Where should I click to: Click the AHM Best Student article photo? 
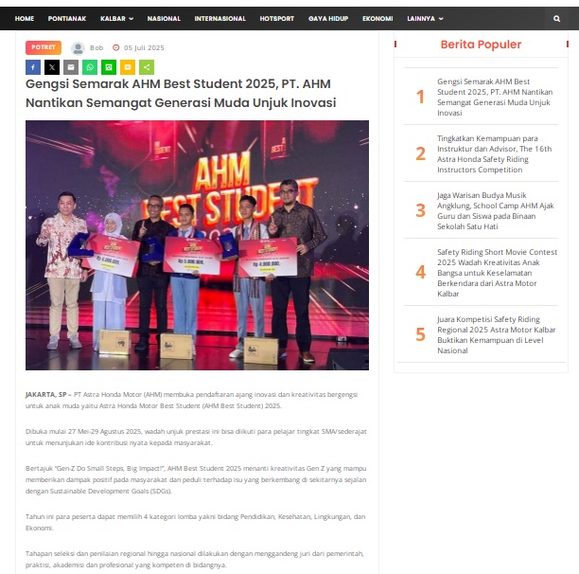click(x=197, y=245)
